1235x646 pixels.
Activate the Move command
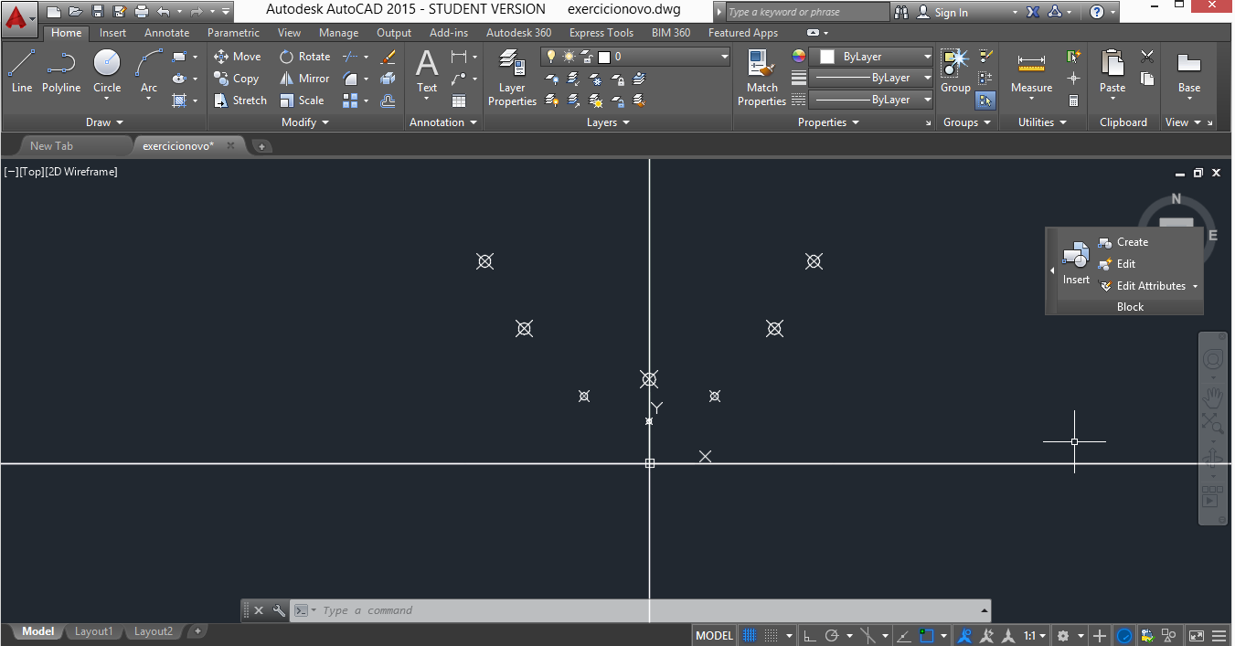tap(238, 57)
